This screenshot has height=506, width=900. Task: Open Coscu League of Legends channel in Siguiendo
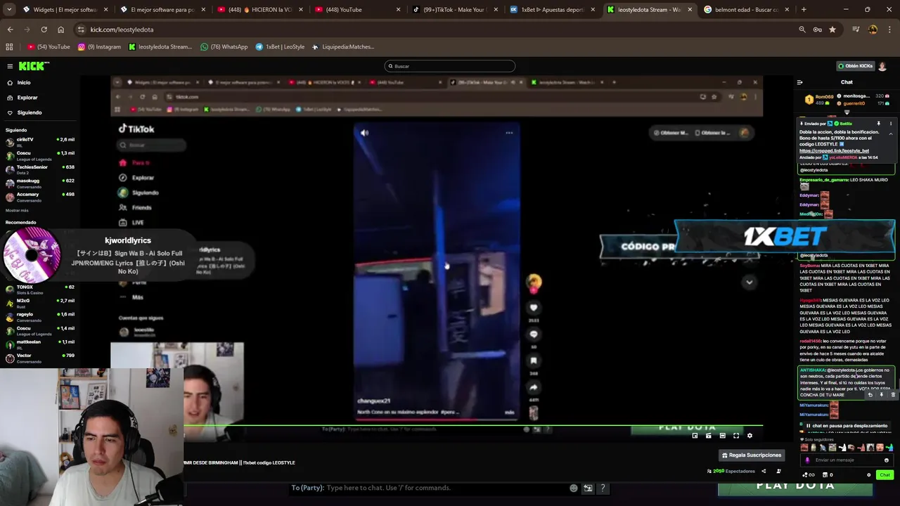click(40, 155)
